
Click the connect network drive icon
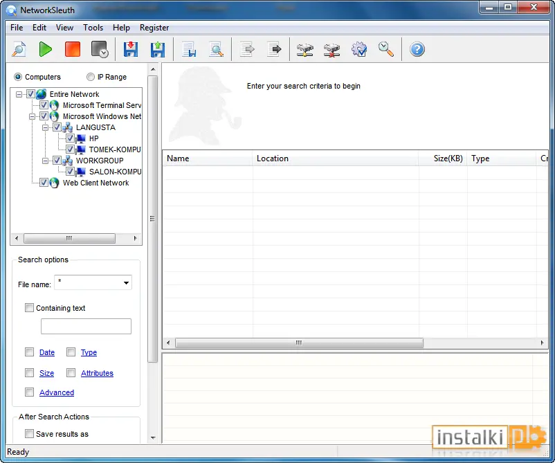pos(304,50)
